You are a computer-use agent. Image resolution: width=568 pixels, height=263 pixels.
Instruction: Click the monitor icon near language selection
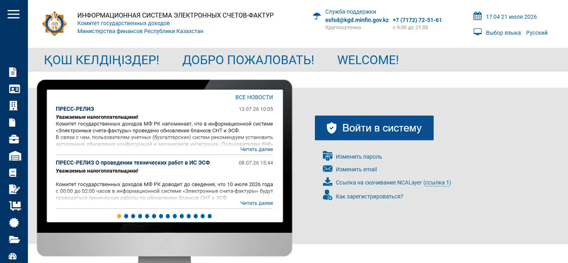click(478, 32)
